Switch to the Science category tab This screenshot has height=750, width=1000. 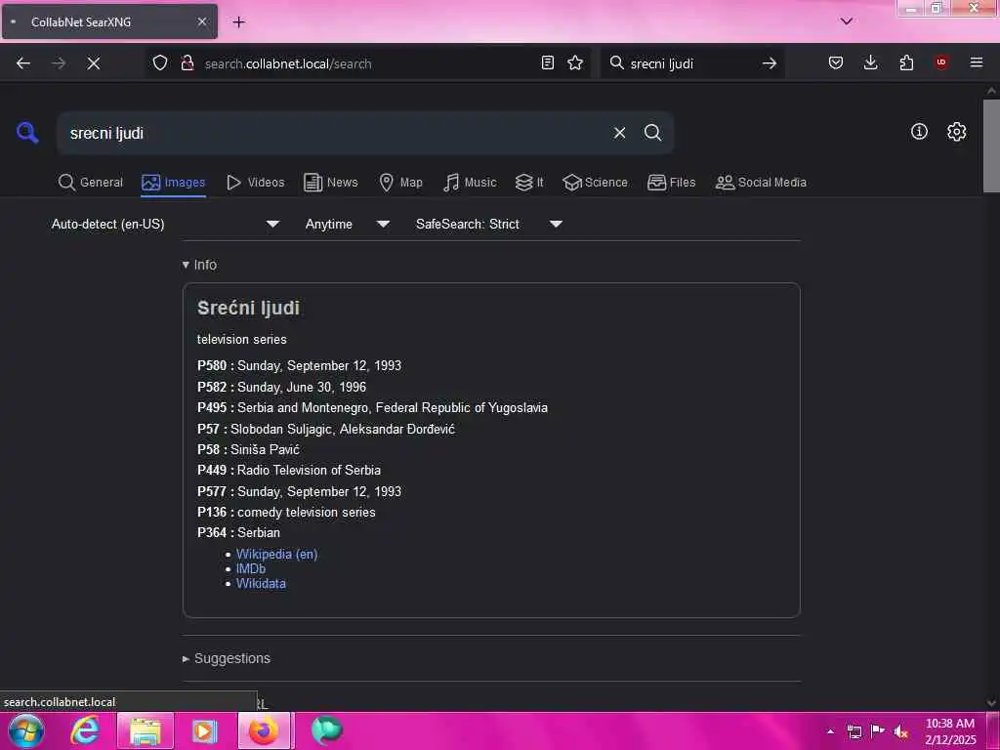596,183
